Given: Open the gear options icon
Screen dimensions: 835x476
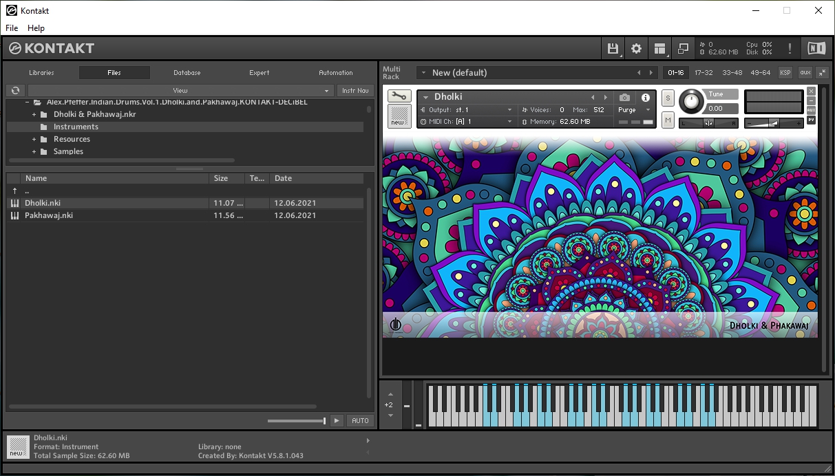Looking at the screenshot, I should tap(636, 48).
